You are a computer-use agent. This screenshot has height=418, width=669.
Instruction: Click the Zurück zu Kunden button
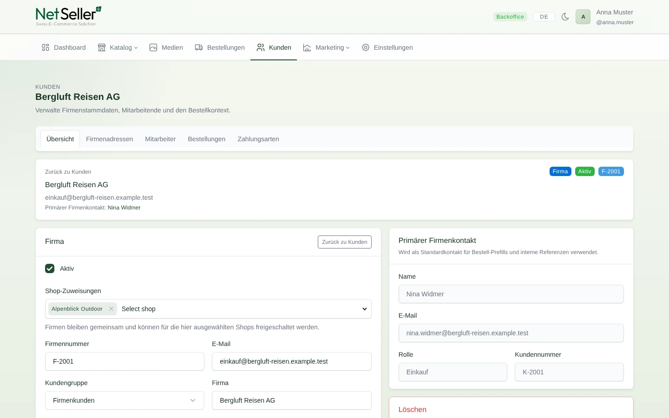[345, 242]
